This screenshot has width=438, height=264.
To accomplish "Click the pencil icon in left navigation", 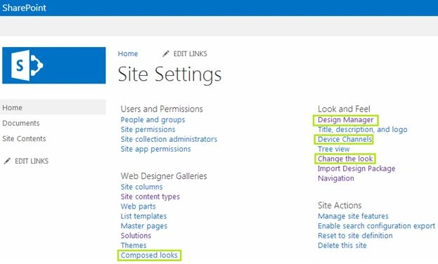I will tap(7, 161).
